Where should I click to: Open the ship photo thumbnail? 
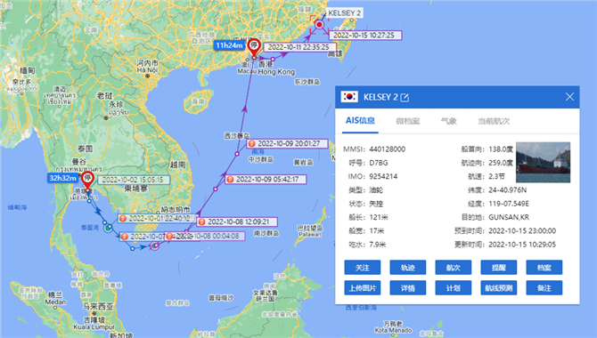coord(543,163)
